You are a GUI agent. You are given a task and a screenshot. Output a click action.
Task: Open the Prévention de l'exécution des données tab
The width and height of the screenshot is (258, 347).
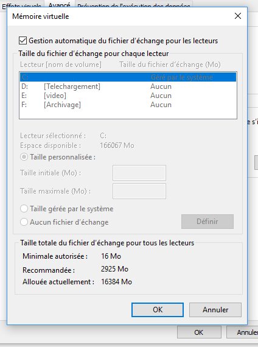pos(134,5)
